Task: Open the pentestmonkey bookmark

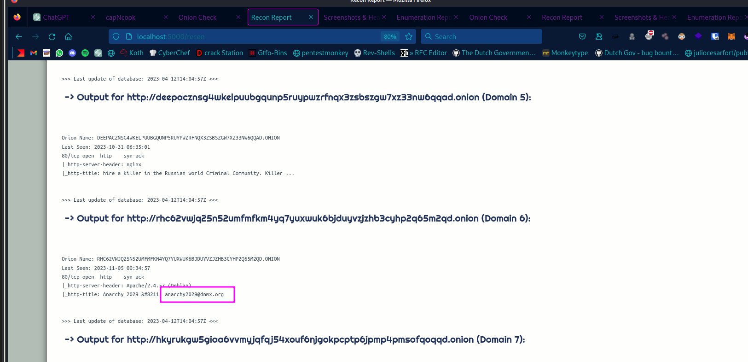Action: (321, 53)
